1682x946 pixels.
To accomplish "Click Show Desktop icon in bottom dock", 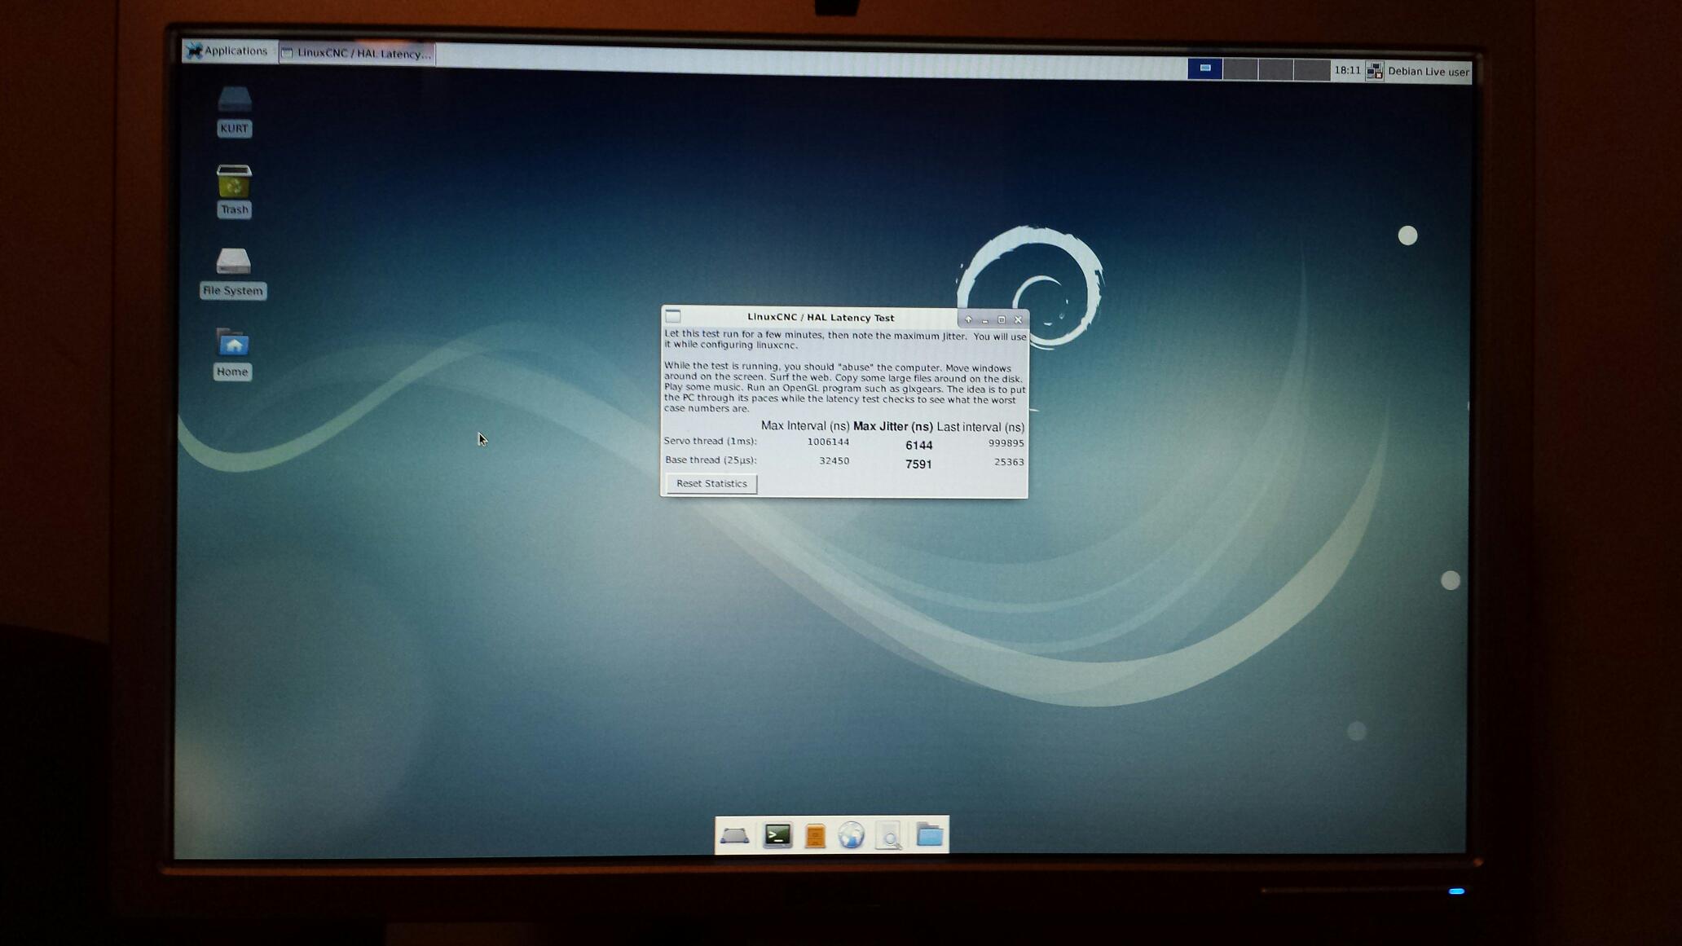I will (x=734, y=836).
